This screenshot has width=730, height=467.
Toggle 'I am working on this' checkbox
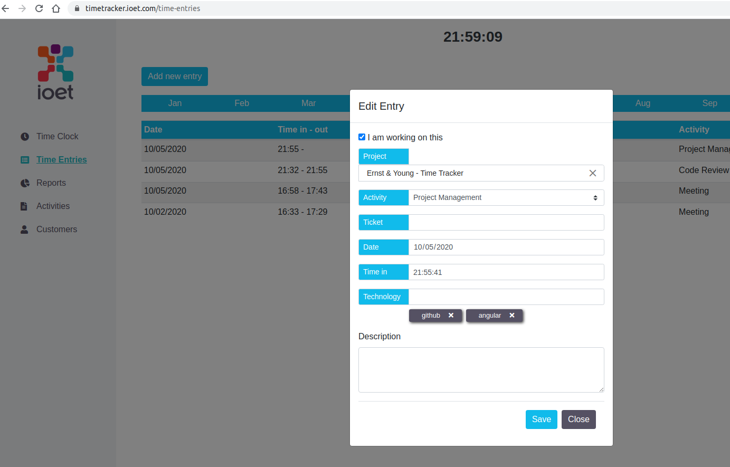(362, 137)
